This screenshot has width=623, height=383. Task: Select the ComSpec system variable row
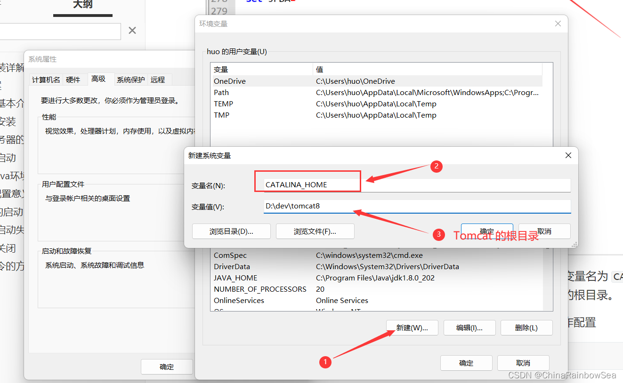[377, 255]
